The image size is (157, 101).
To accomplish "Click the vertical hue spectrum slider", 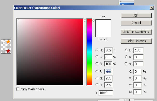I will pyautogui.click(x=89, y=52).
